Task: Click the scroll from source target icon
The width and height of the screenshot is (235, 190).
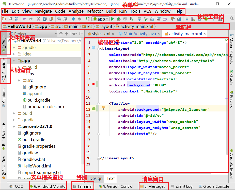Action: click(x=61, y=34)
